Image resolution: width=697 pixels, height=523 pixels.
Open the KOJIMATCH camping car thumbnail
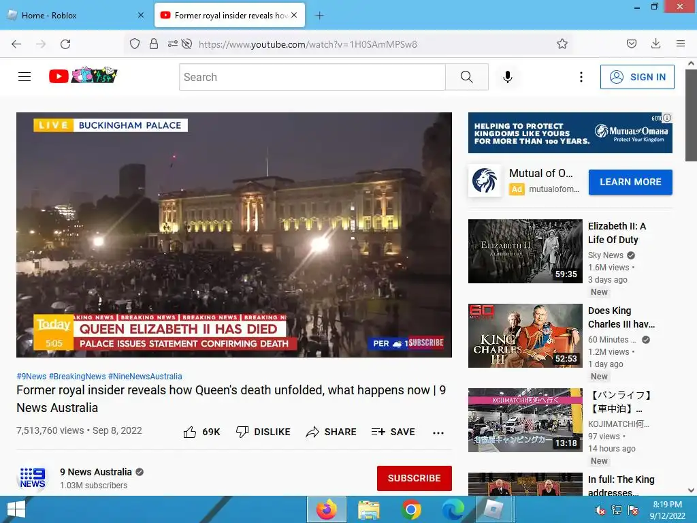(x=525, y=419)
